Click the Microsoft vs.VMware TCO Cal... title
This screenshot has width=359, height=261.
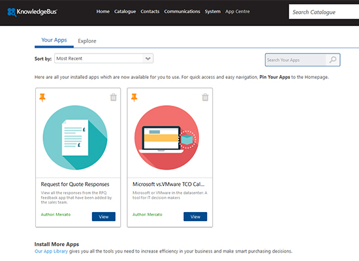[168, 184]
